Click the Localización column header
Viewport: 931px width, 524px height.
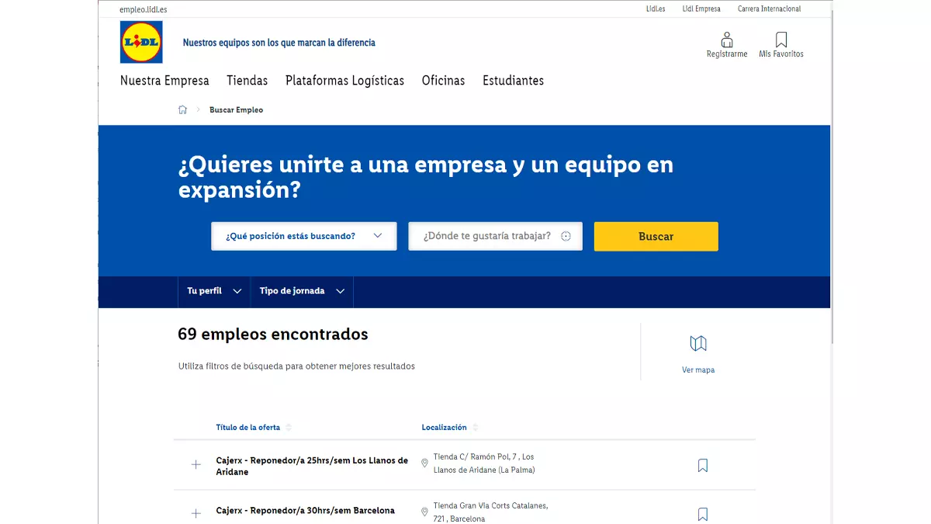point(445,428)
